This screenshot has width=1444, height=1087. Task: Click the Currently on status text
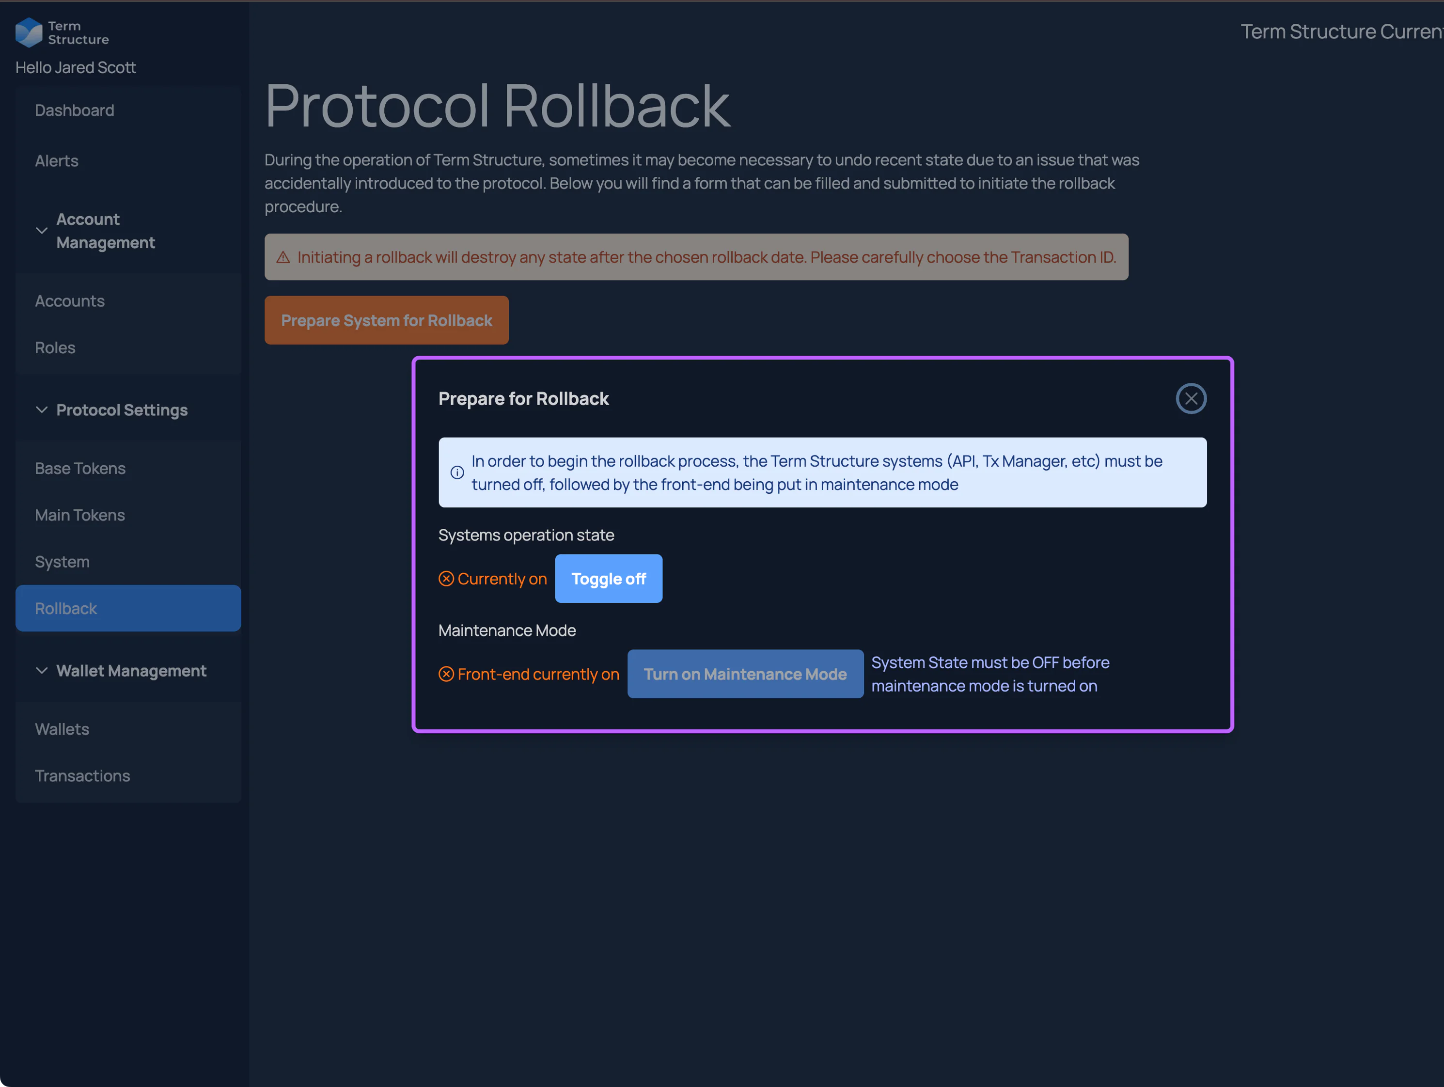[502, 579]
